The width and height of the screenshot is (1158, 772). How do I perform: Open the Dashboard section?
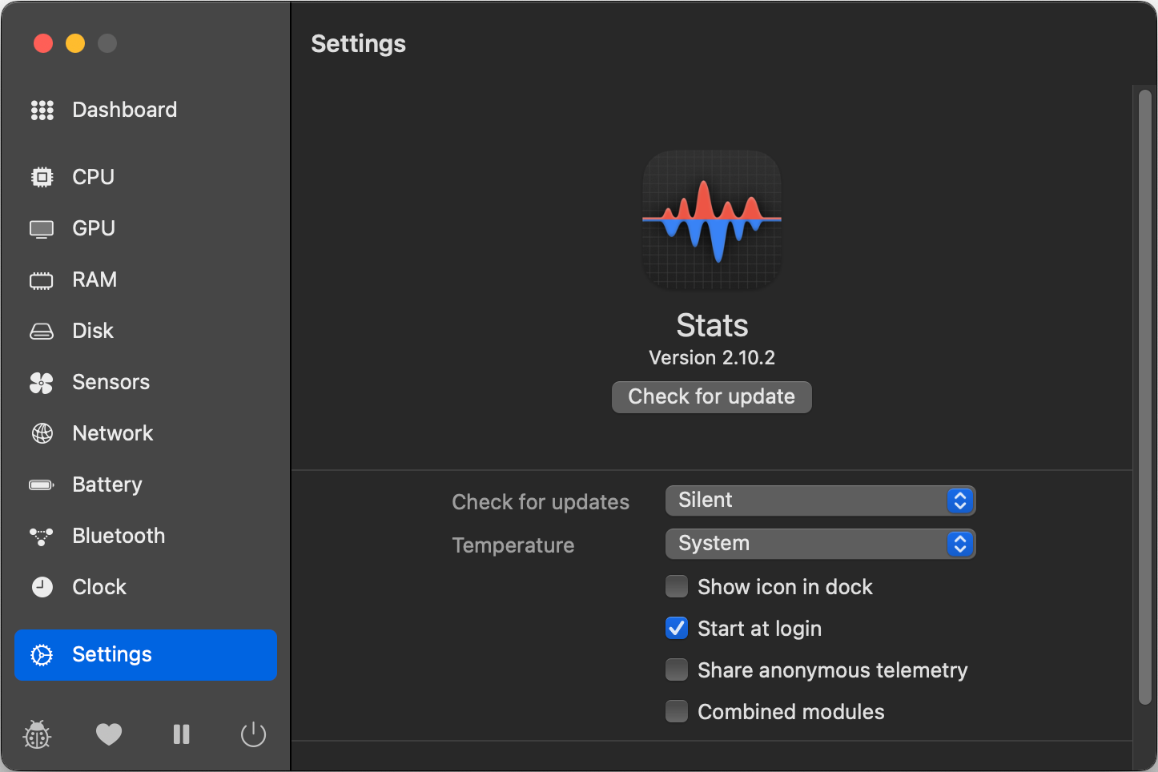tap(125, 110)
